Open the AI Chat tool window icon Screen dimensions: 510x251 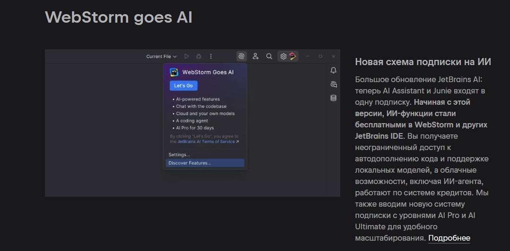334,84
